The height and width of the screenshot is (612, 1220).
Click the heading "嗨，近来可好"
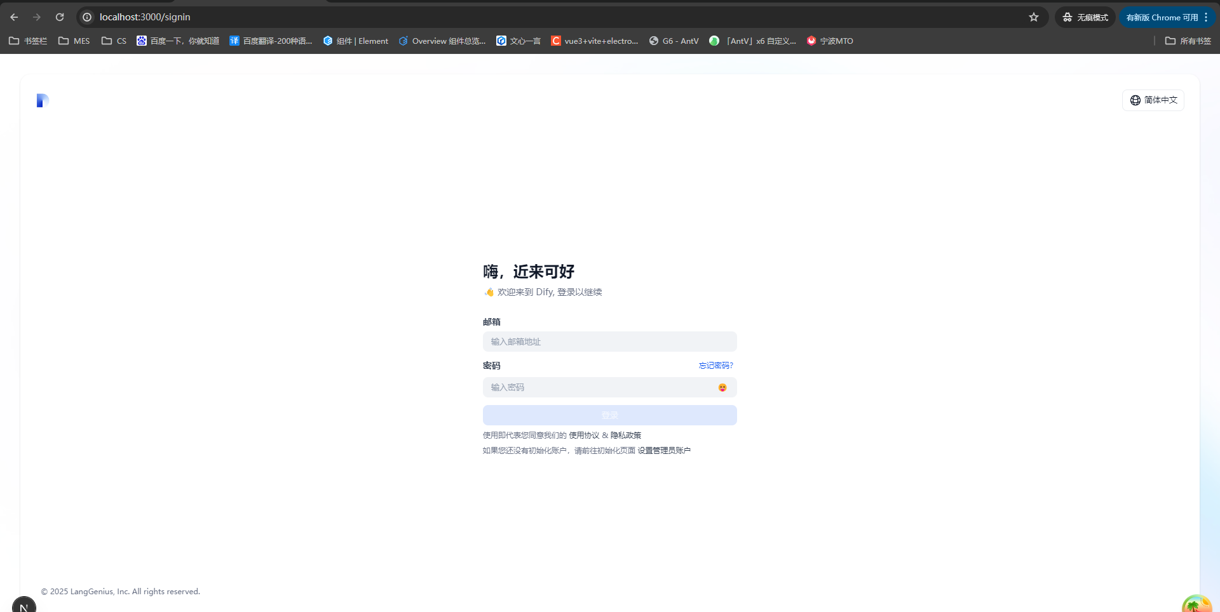tap(529, 272)
